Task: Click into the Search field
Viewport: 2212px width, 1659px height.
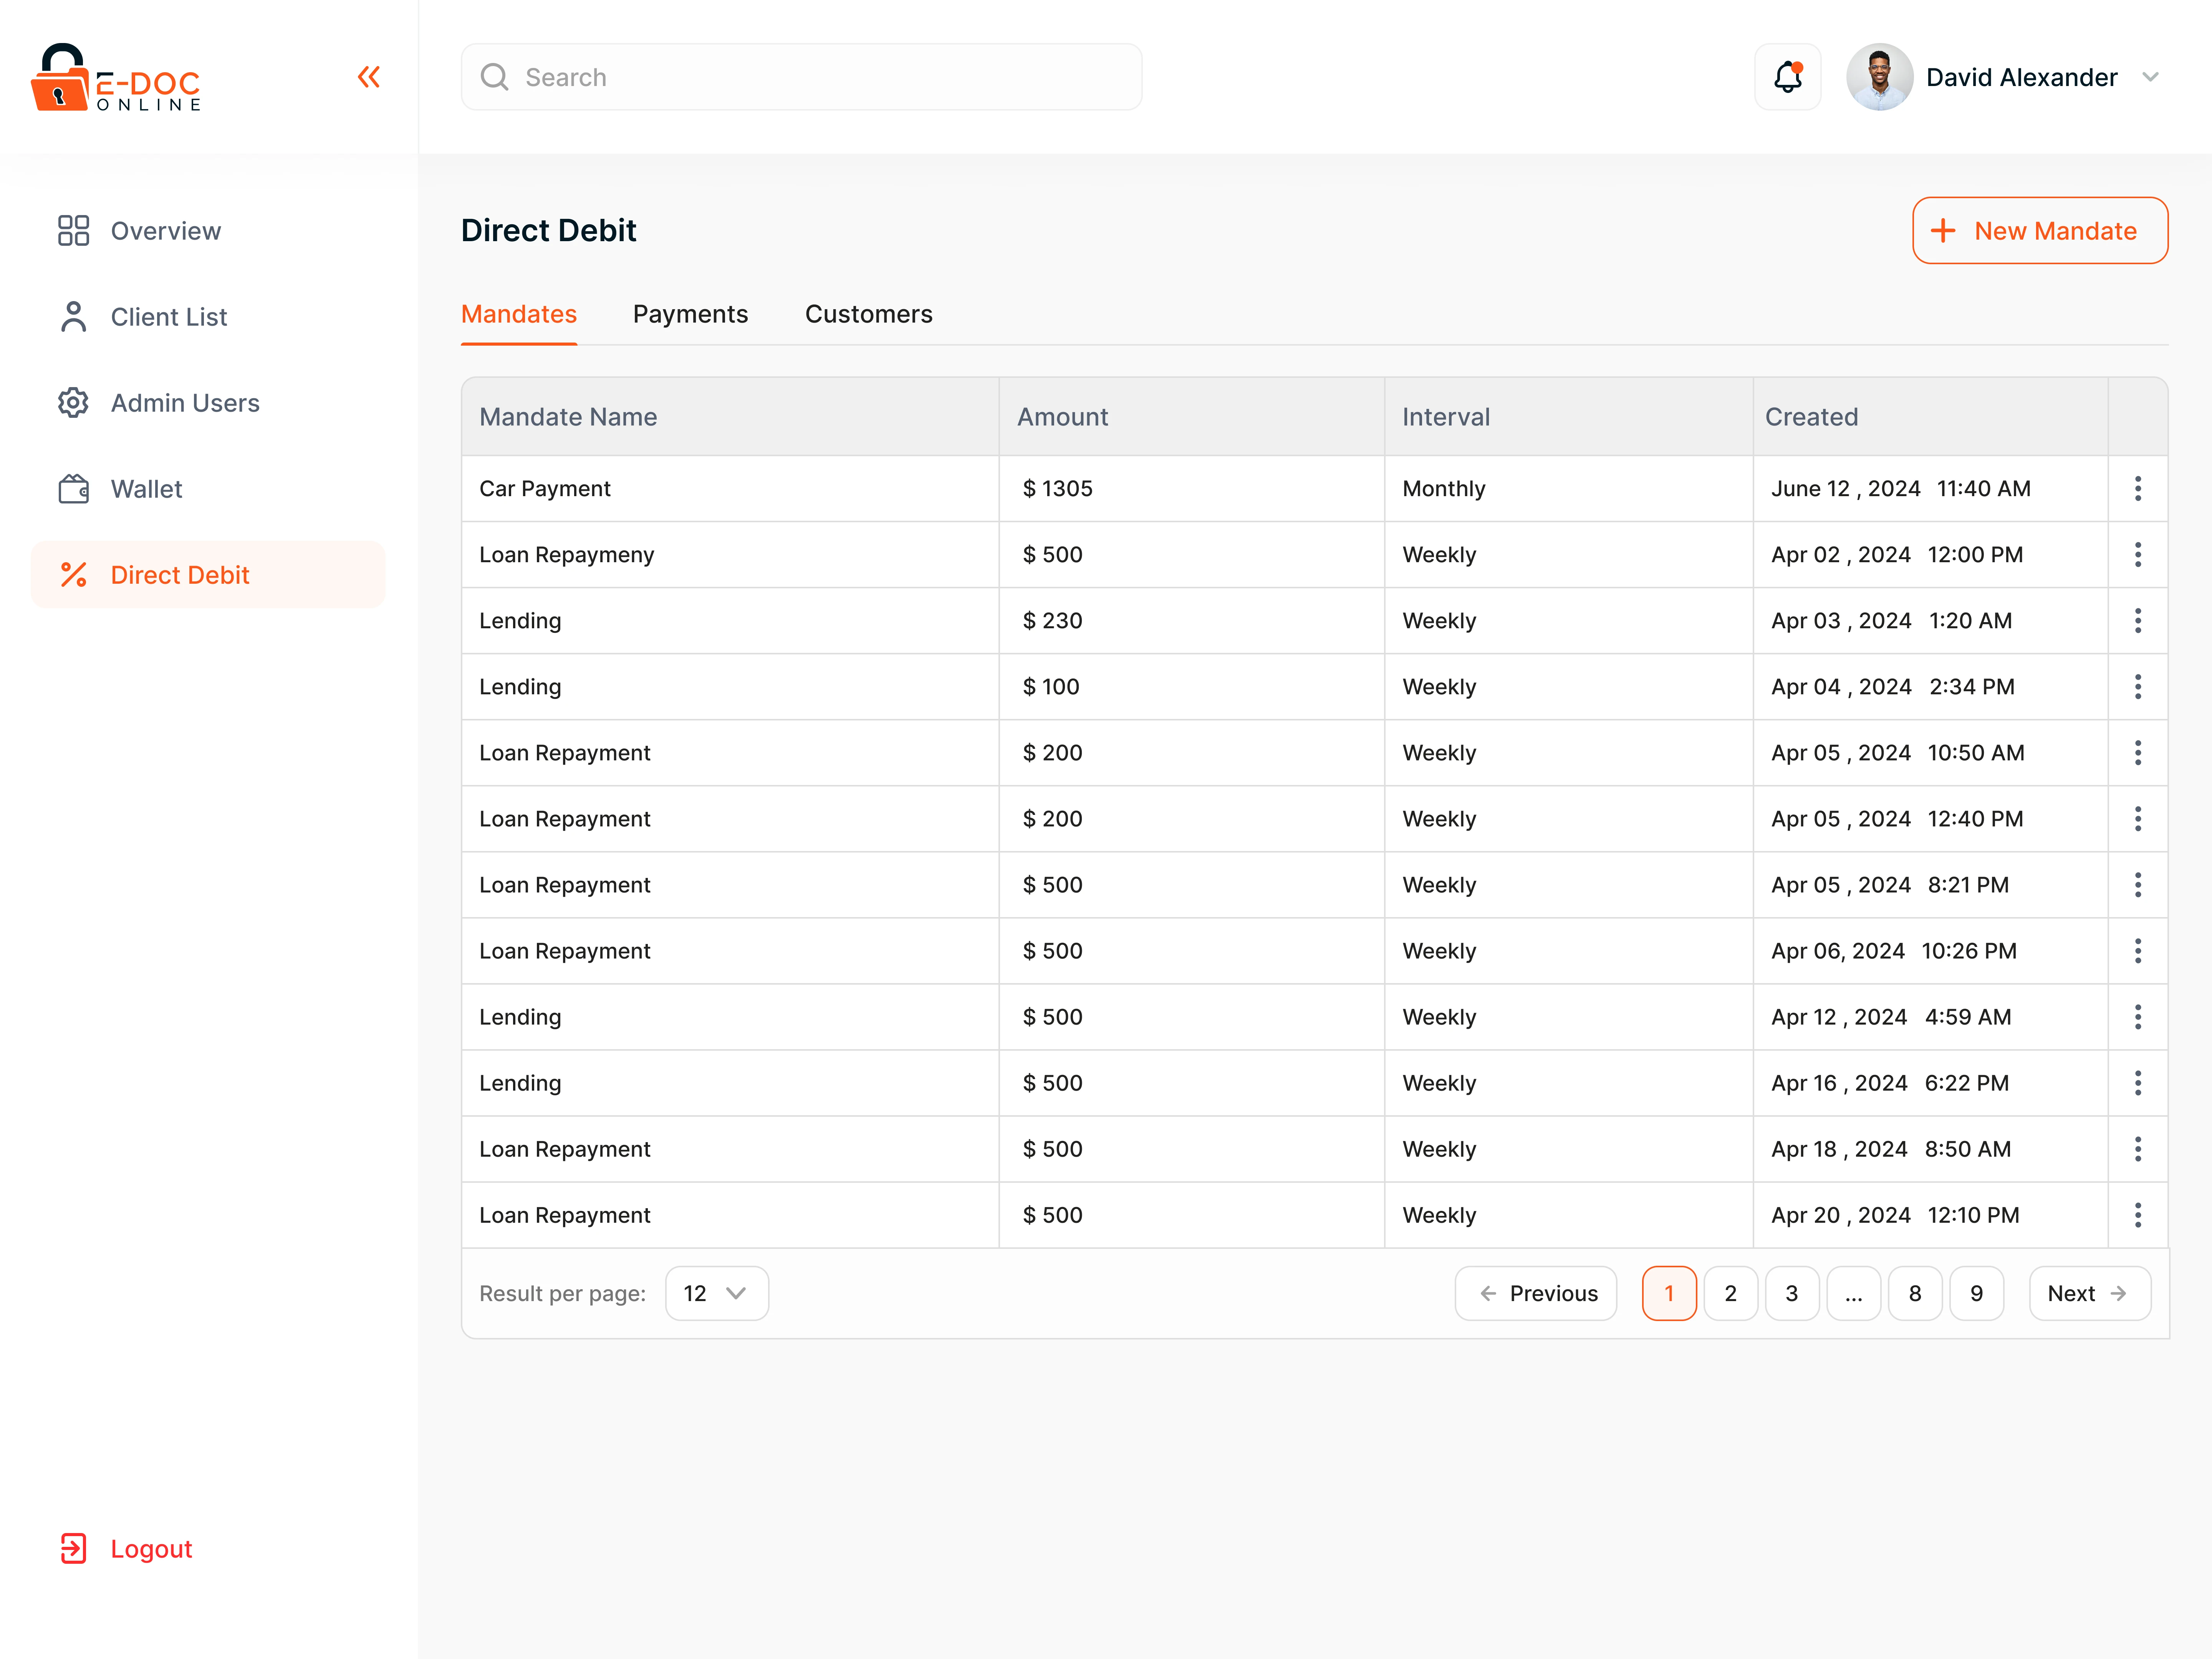Action: [801, 77]
